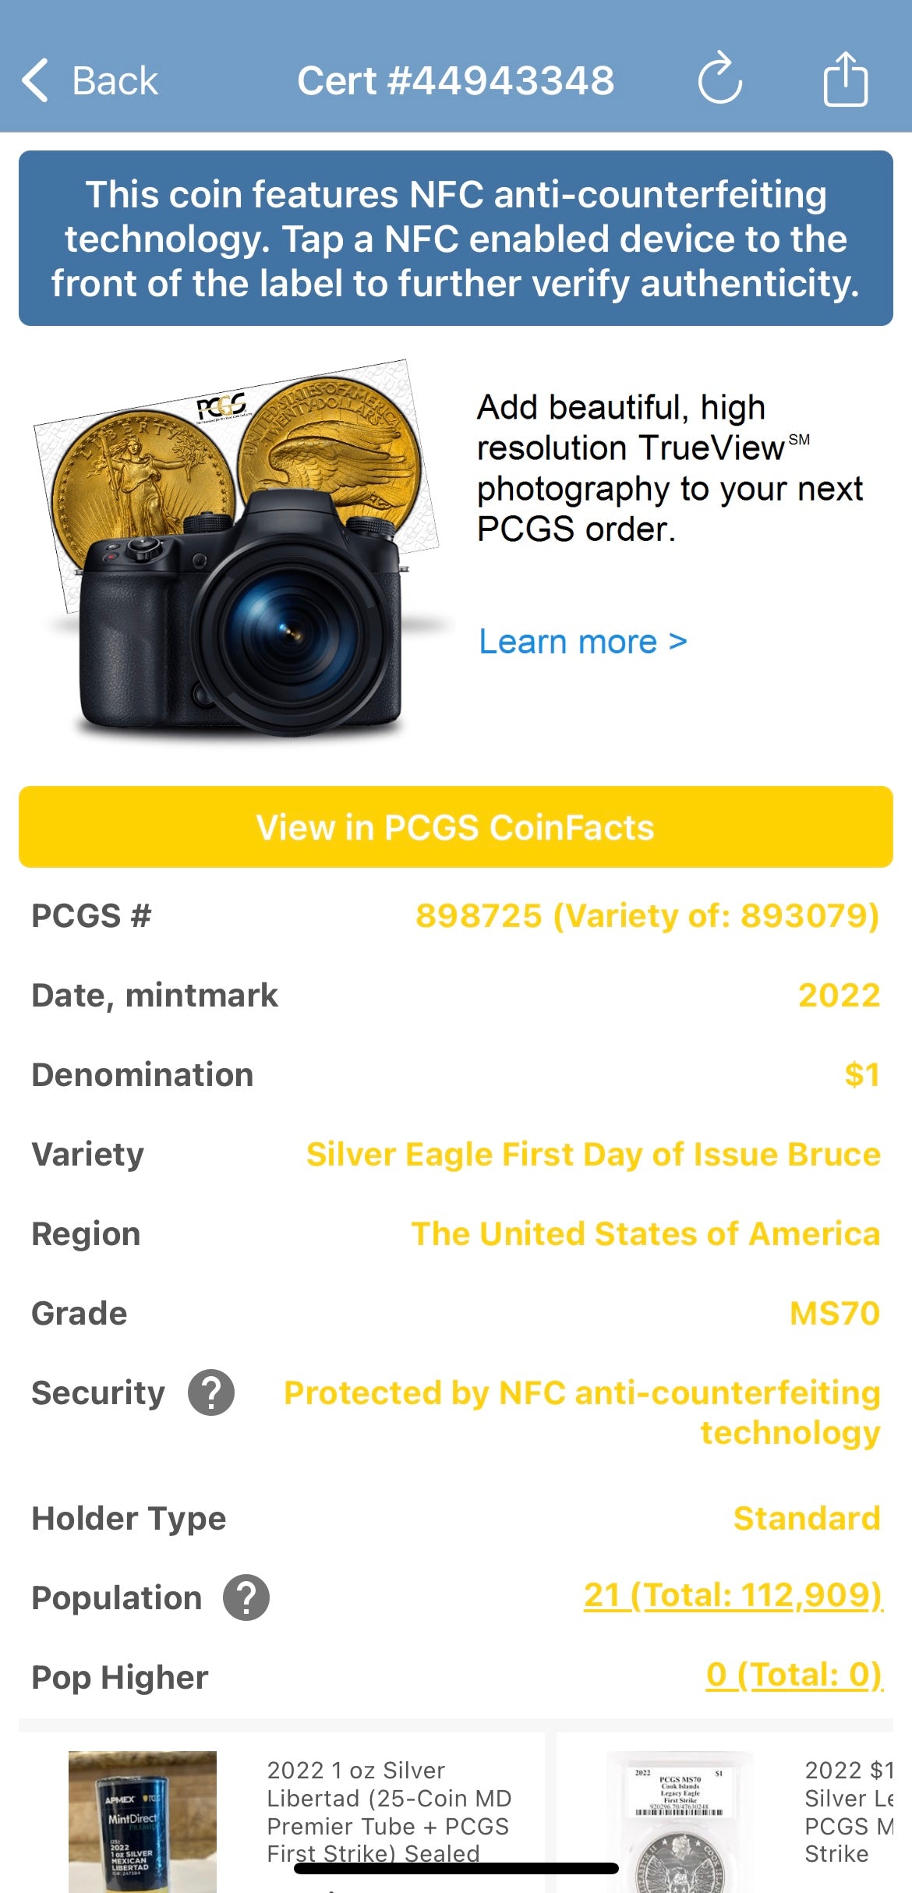The width and height of the screenshot is (912, 1893).
Task: Tap Silver Eagle First Day variety value
Action: click(593, 1154)
